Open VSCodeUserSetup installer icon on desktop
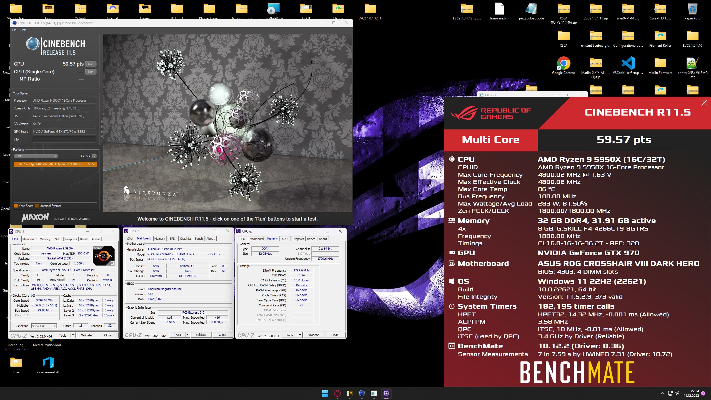 click(x=628, y=66)
